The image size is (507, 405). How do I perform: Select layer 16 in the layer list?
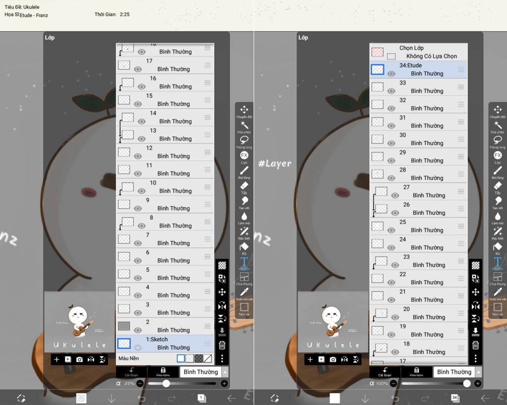tap(165, 83)
